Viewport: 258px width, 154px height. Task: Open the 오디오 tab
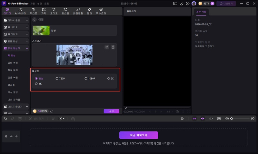pyautogui.click(x=54, y=11)
